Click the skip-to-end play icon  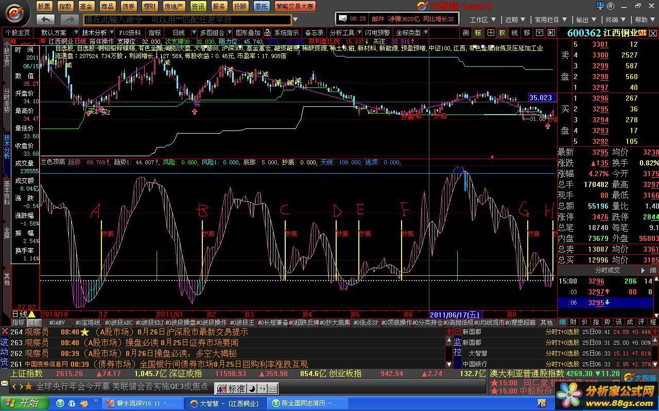[551, 32]
